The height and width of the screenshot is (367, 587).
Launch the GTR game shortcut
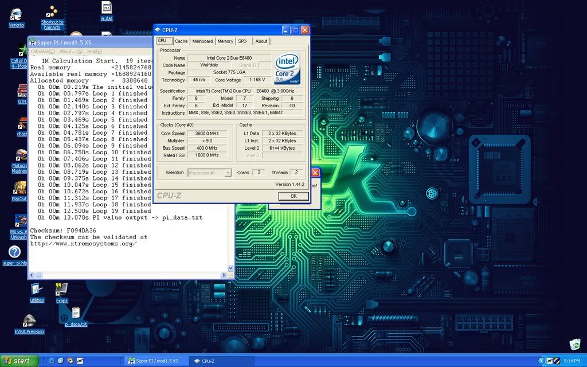point(22,94)
